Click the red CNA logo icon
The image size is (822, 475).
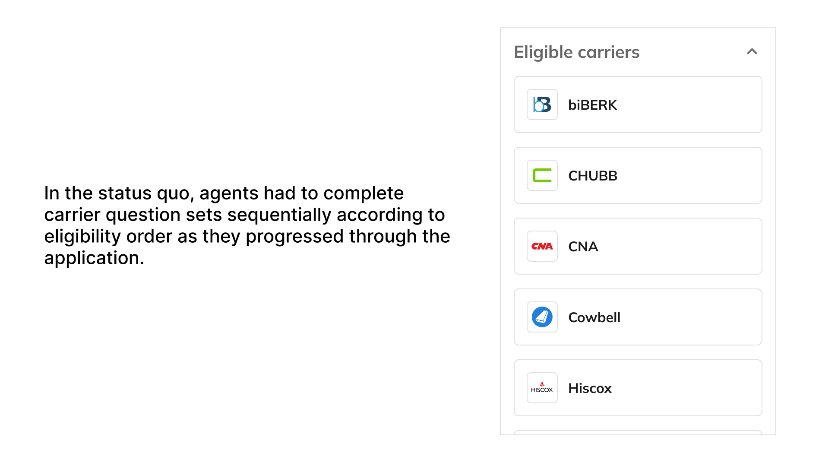click(x=542, y=246)
